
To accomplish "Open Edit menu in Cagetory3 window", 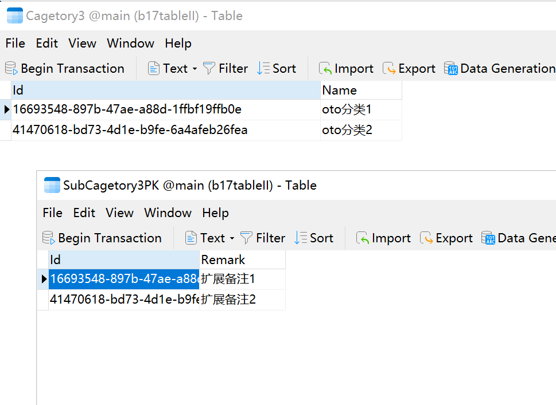I will pyautogui.click(x=47, y=43).
